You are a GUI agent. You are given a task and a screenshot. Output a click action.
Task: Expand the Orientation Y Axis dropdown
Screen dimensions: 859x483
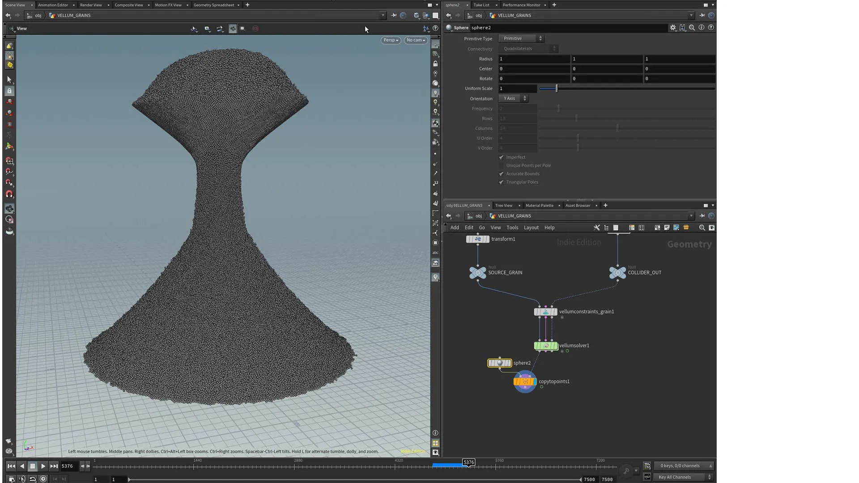tap(514, 98)
